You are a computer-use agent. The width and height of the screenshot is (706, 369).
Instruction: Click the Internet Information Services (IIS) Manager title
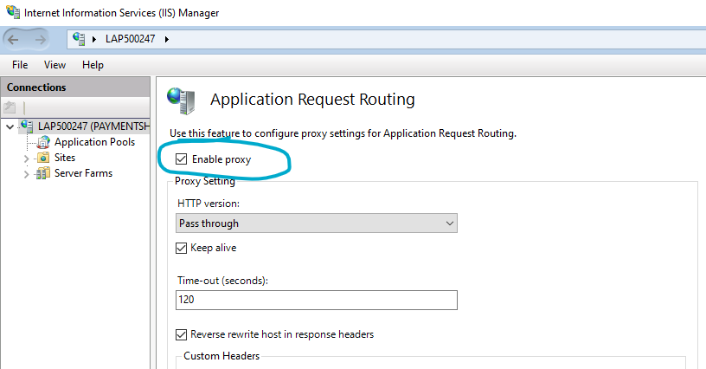click(x=122, y=13)
